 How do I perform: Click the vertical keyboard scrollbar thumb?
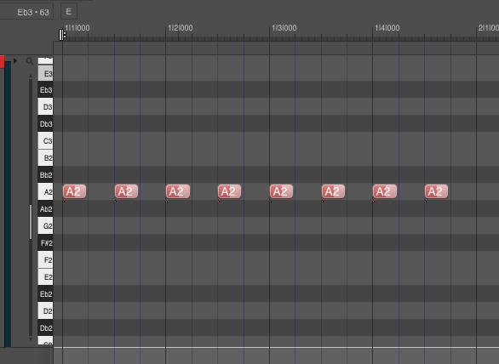pos(31,222)
